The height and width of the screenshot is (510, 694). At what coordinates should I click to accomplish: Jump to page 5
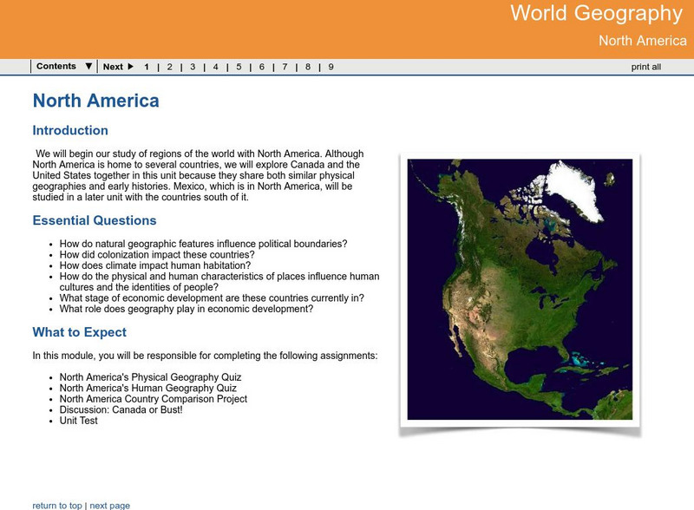pyautogui.click(x=239, y=67)
